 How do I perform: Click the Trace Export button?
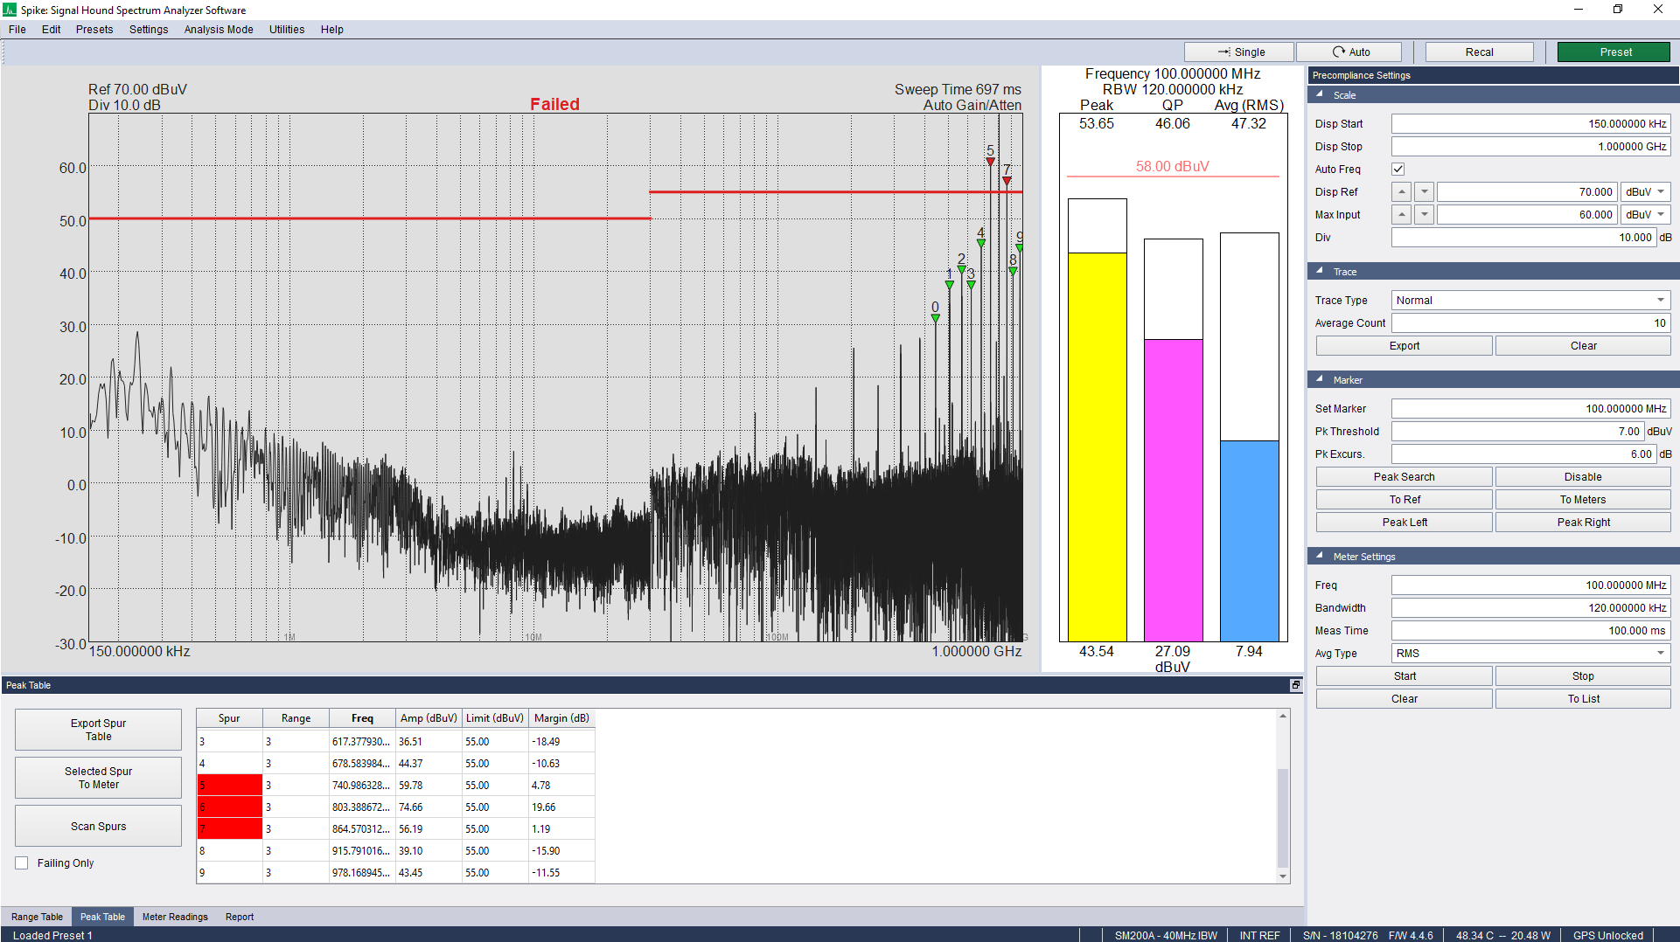(x=1405, y=346)
